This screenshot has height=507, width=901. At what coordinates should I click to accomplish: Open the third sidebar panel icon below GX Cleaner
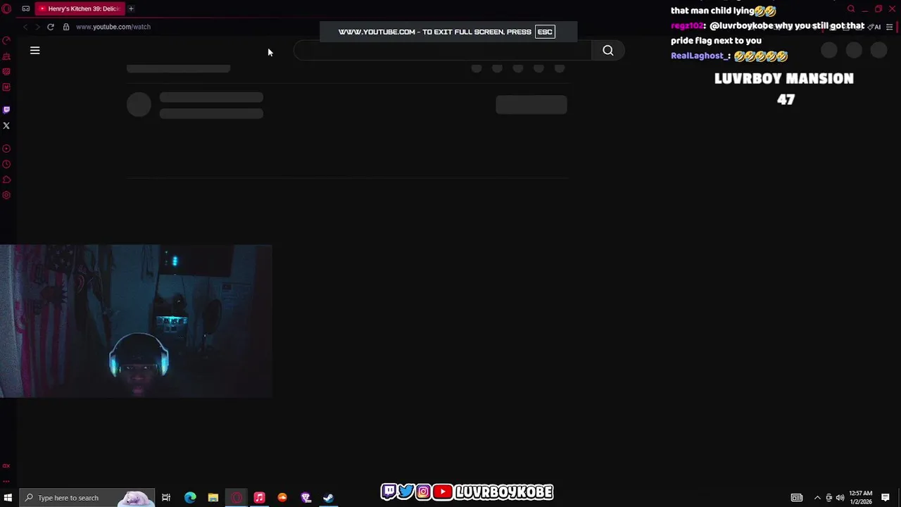click(6, 72)
